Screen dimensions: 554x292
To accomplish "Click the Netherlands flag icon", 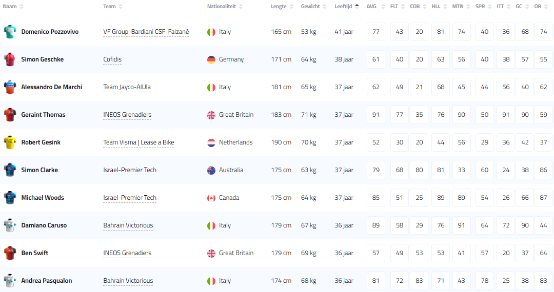I will tap(211, 142).
